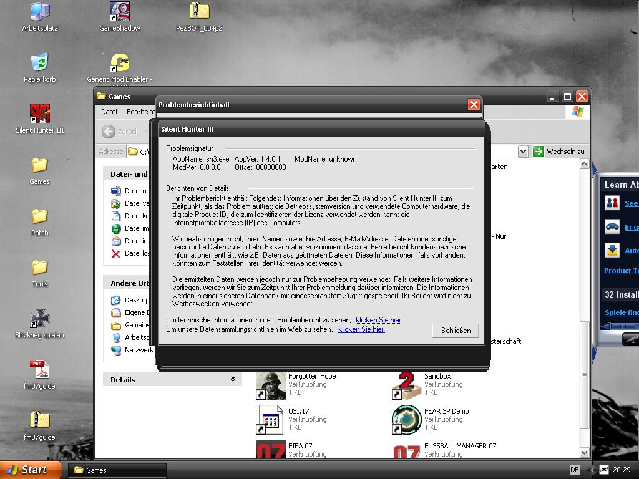Viewport: 639px width, 479px height.
Task: Click the tray icon left of the clock
Action: [x=603, y=470]
